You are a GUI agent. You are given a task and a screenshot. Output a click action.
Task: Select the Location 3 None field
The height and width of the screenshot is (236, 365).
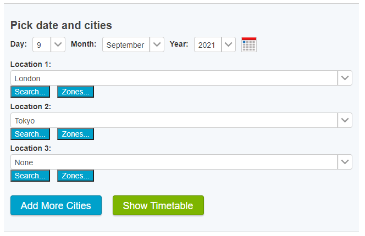(174, 162)
